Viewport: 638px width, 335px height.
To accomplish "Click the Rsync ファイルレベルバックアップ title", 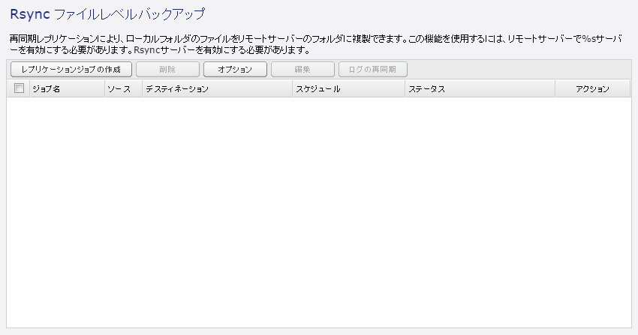I will (107, 14).
